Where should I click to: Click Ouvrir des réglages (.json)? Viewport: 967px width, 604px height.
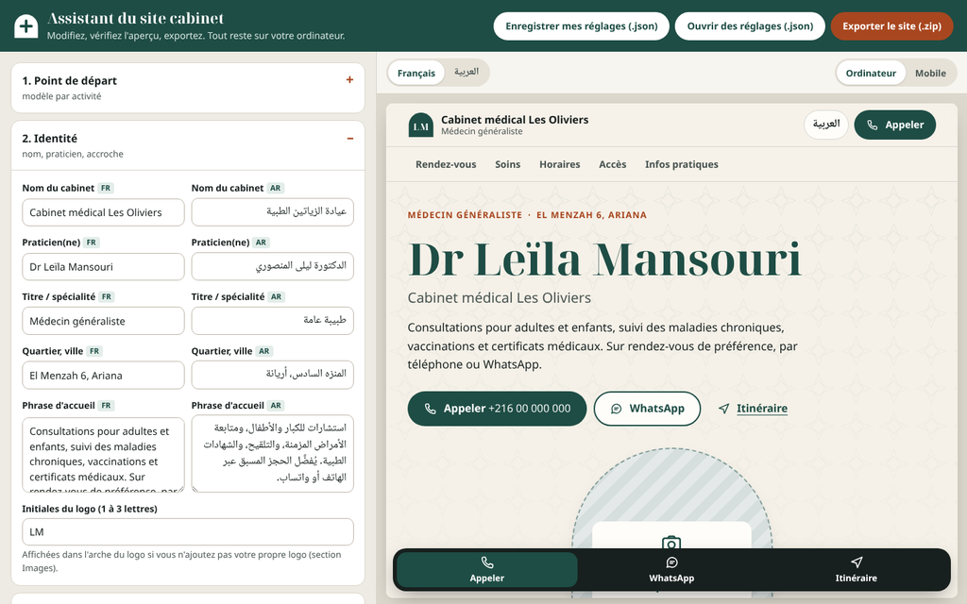click(750, 25)
